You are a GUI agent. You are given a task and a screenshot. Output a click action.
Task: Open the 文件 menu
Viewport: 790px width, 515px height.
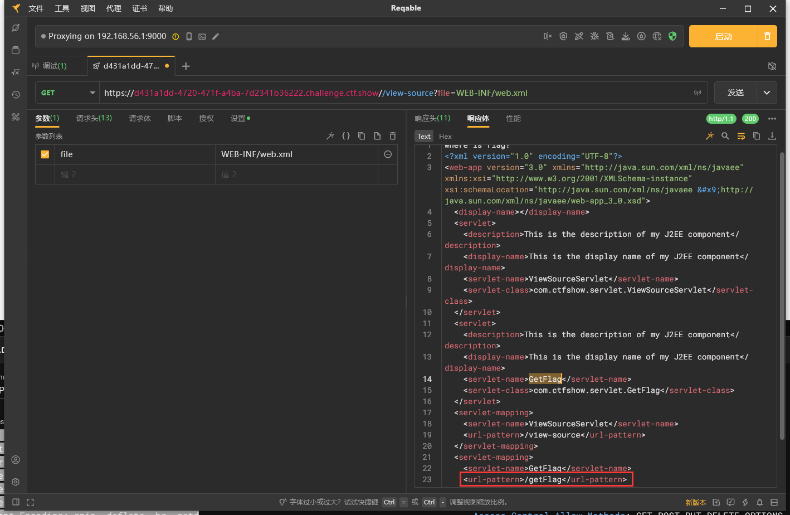point(36,8)
